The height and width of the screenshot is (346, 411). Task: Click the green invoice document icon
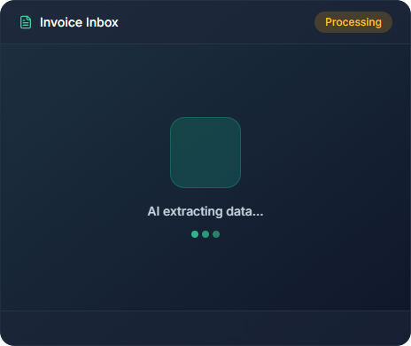(x=26, y=22)
